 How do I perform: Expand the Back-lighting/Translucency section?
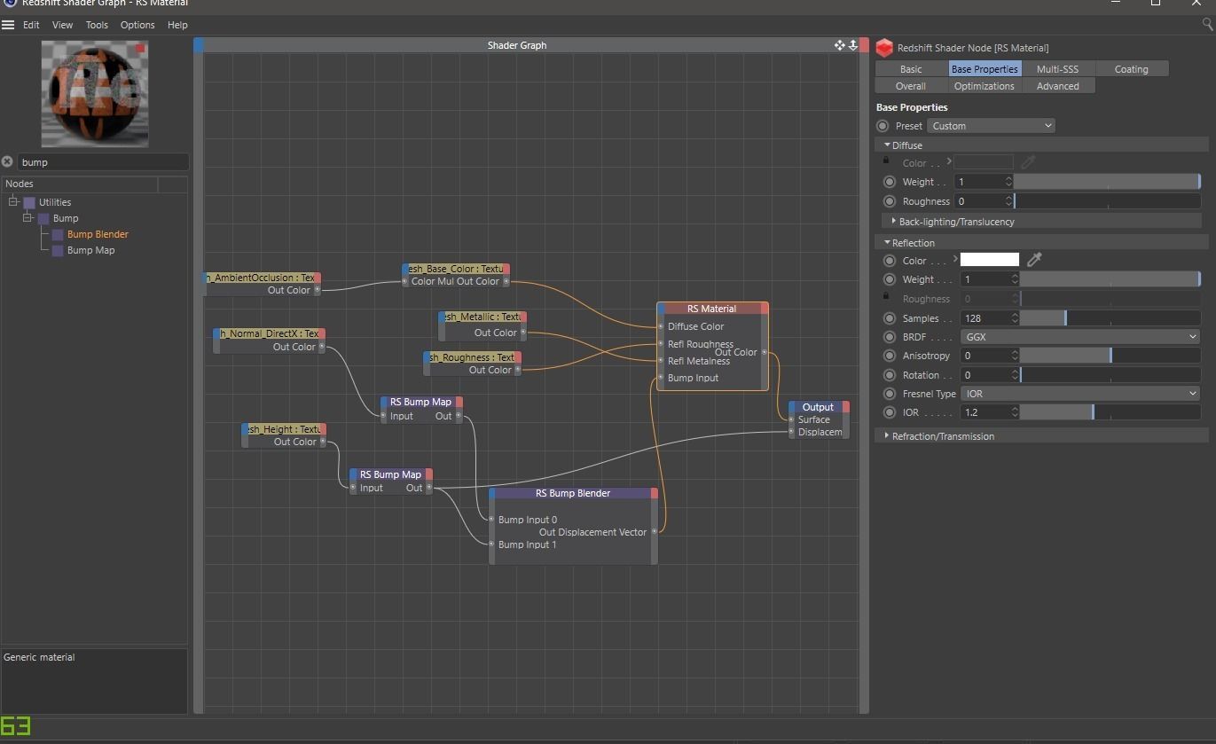point(893,221)
